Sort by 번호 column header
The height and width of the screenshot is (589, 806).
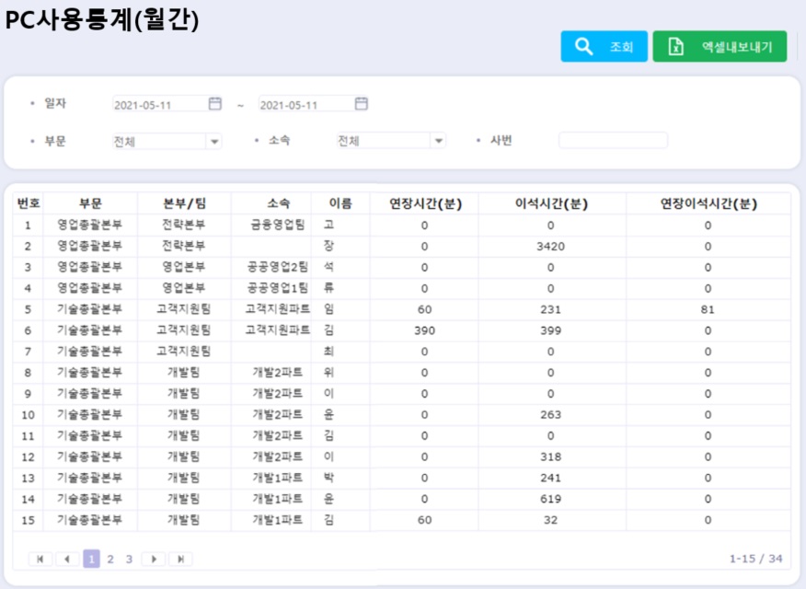pyautogui.click(x=29, y=203)
